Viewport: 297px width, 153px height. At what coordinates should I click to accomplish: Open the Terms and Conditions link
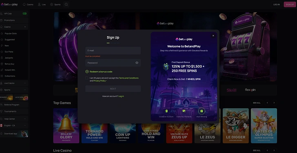[129, 78]
